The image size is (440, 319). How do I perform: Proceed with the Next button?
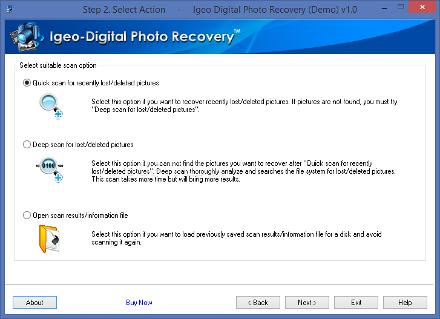(x=307, y=303)
